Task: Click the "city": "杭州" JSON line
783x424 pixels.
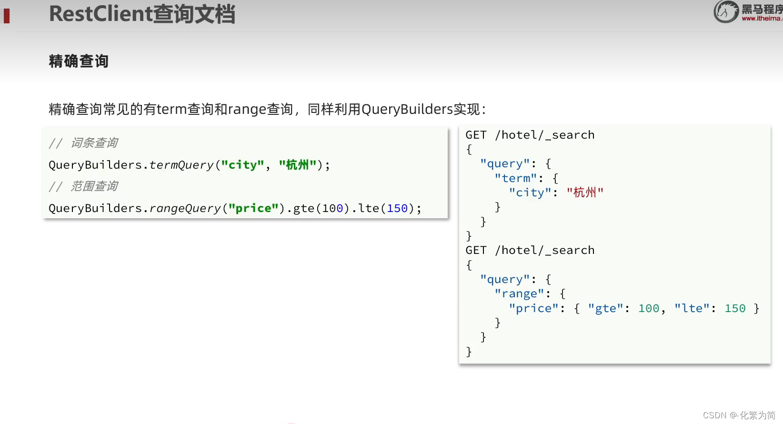Action: tap(556, 192)
